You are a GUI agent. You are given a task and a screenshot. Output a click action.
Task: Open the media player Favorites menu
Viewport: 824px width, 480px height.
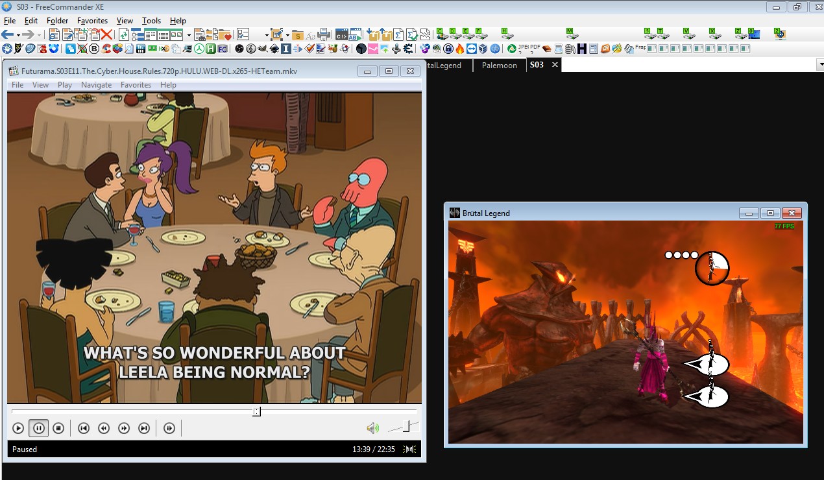coord(136,85)
